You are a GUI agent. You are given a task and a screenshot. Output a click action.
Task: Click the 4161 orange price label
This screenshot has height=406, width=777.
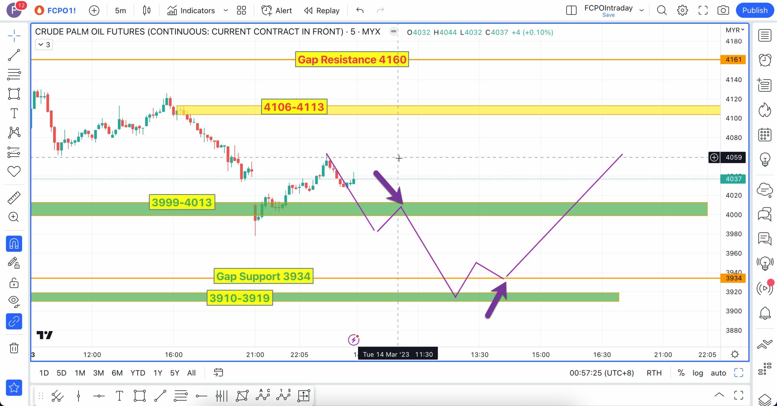733,59
